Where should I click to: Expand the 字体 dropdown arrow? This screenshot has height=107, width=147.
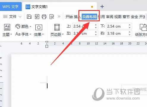[x=30, y=34]
